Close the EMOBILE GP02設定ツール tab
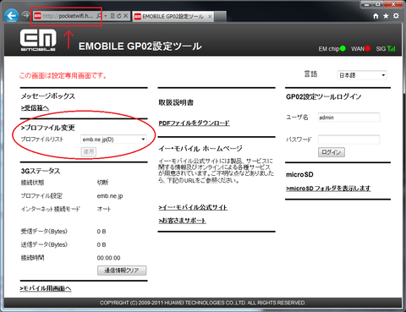 click(x=210, y=17)
